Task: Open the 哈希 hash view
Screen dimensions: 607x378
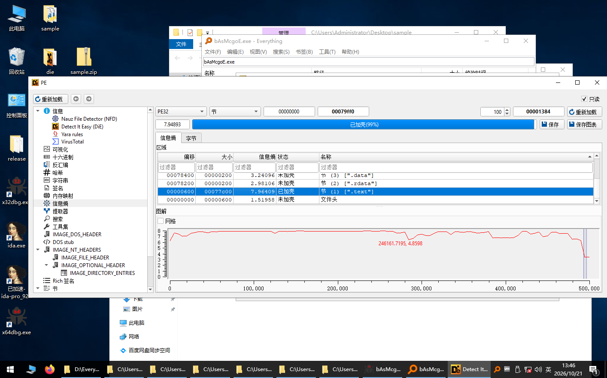Action: (58, 173)
